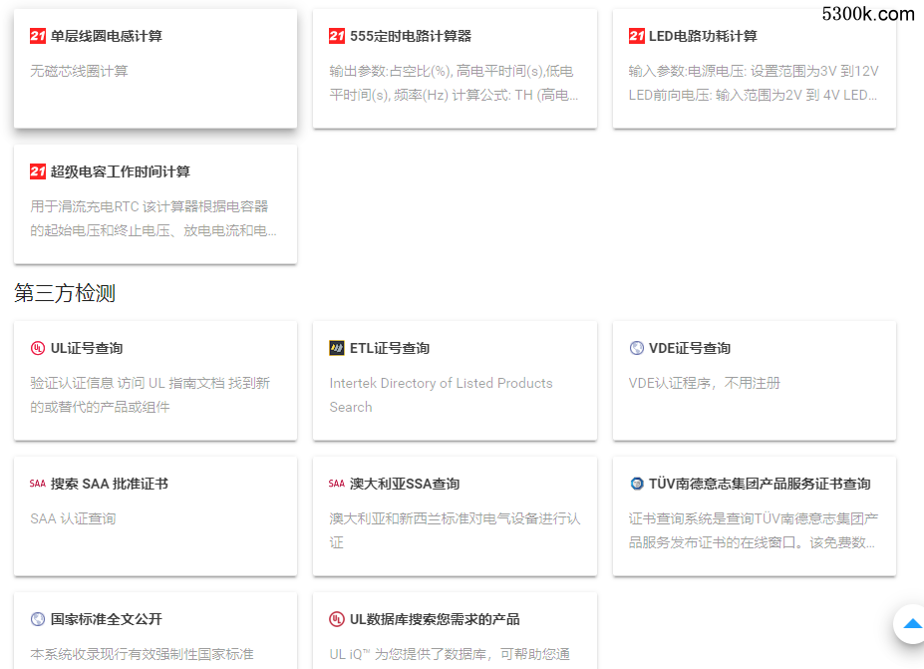
Task: Click the description 本系统收录现行有效强制性国家标准
Action: tap(142, 654)
